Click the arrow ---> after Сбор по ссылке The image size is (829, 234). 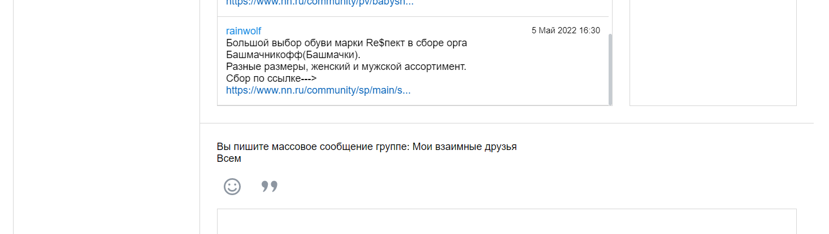(x=309, y=78)
